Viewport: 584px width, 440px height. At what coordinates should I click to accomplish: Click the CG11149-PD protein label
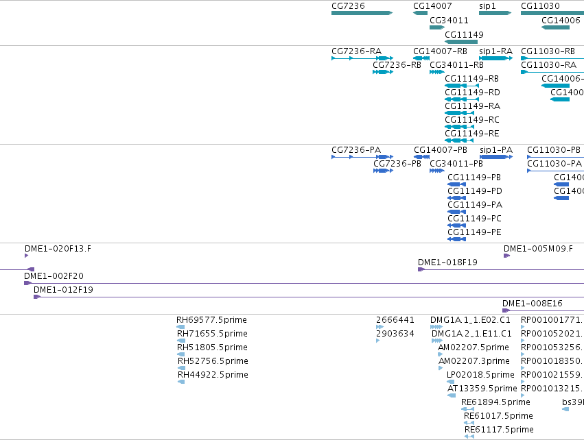point(475,191)
